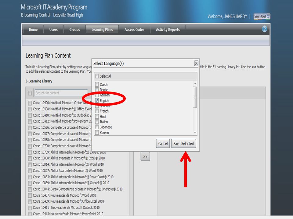Click the language list scroll down arrow
This screenshot has height=219, width=293.
pyautogui.click(x=195, y=133)
